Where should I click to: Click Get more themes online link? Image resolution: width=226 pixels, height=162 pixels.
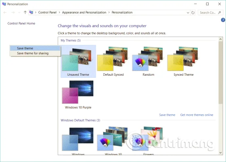pos(197,115)
